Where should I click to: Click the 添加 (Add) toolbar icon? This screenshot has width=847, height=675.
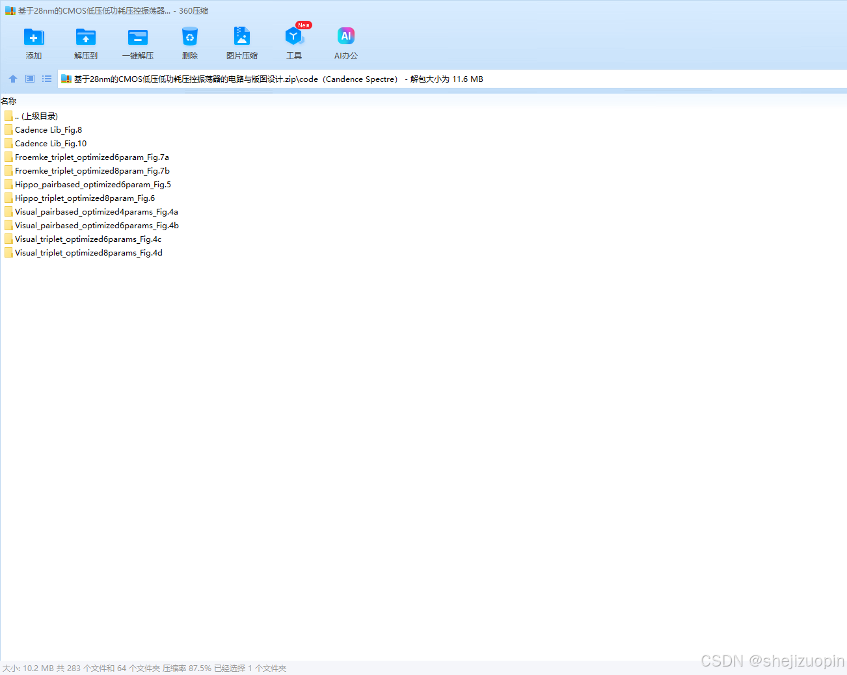tap(33, 37)
